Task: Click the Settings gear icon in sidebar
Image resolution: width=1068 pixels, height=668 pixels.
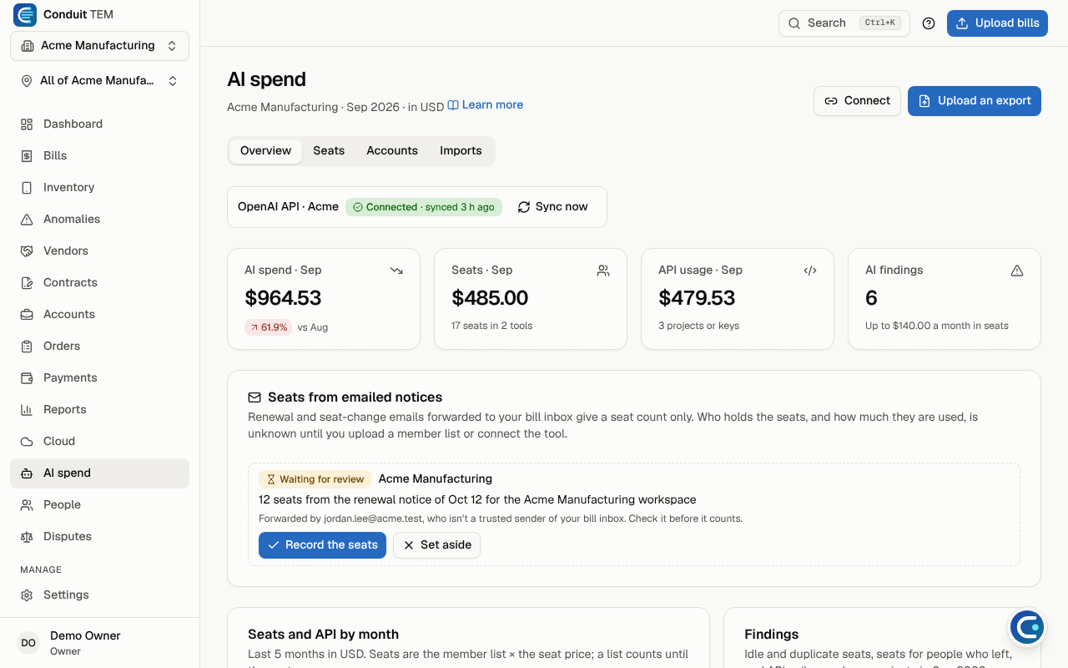Action: [27, 595]
